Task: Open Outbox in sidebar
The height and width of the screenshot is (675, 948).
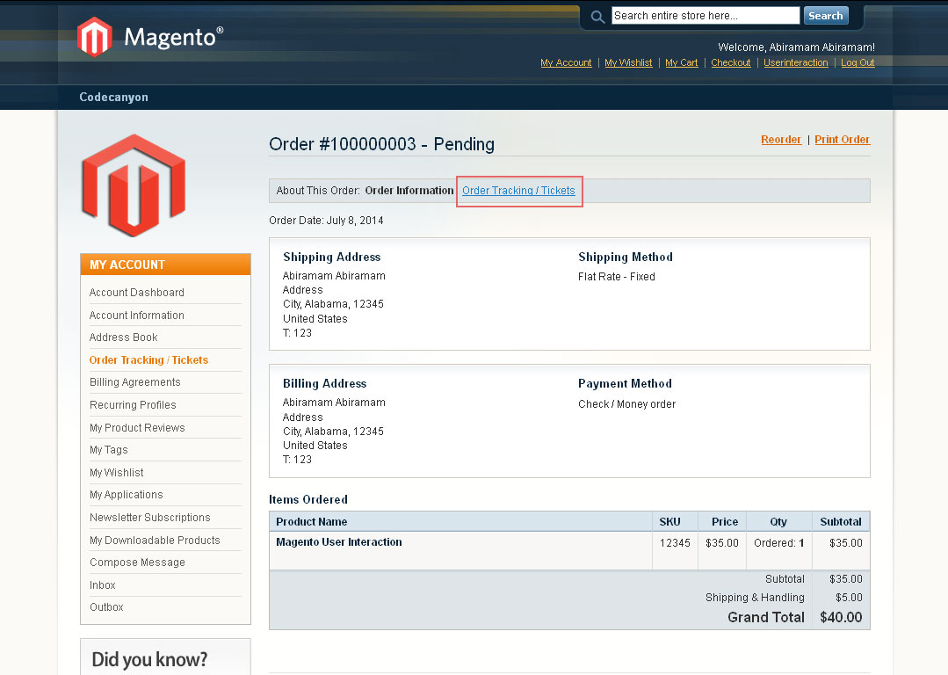Action: click(106, 606)
